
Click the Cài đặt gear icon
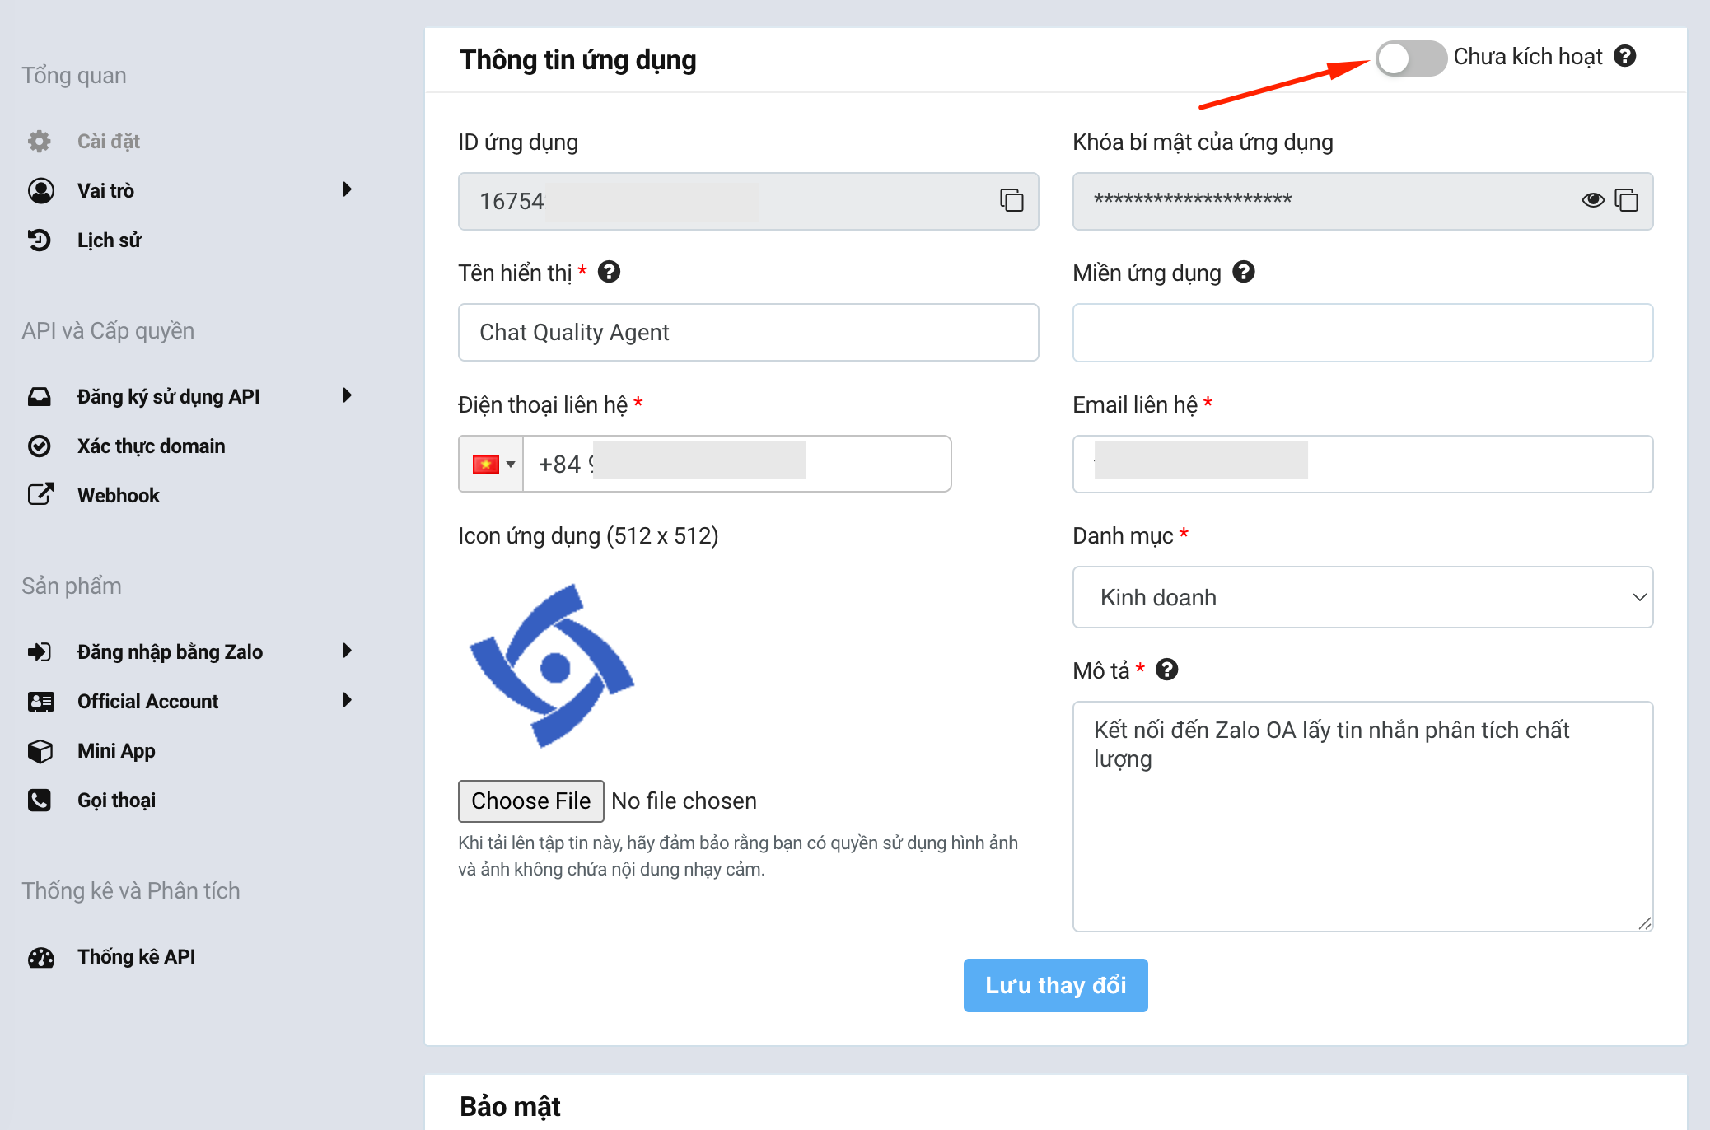click(40, 141)
